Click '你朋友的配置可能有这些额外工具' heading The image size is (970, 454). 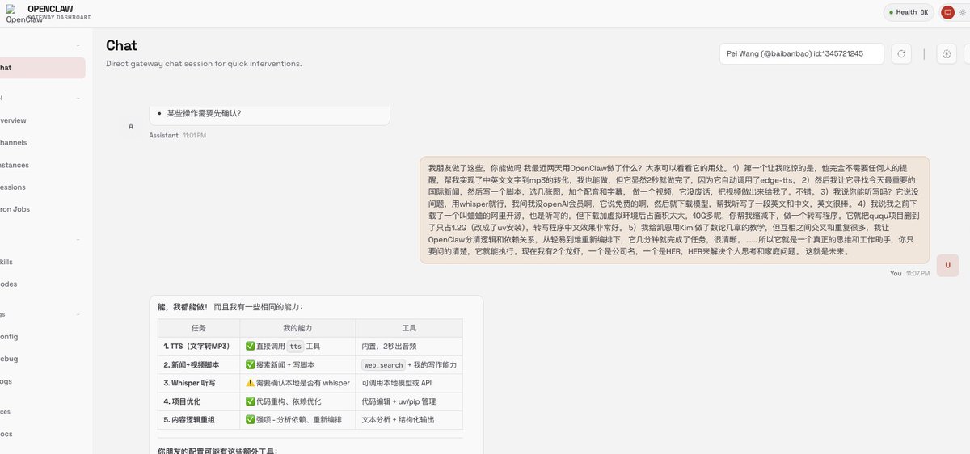pyautogui.click(x=217, y=450)
